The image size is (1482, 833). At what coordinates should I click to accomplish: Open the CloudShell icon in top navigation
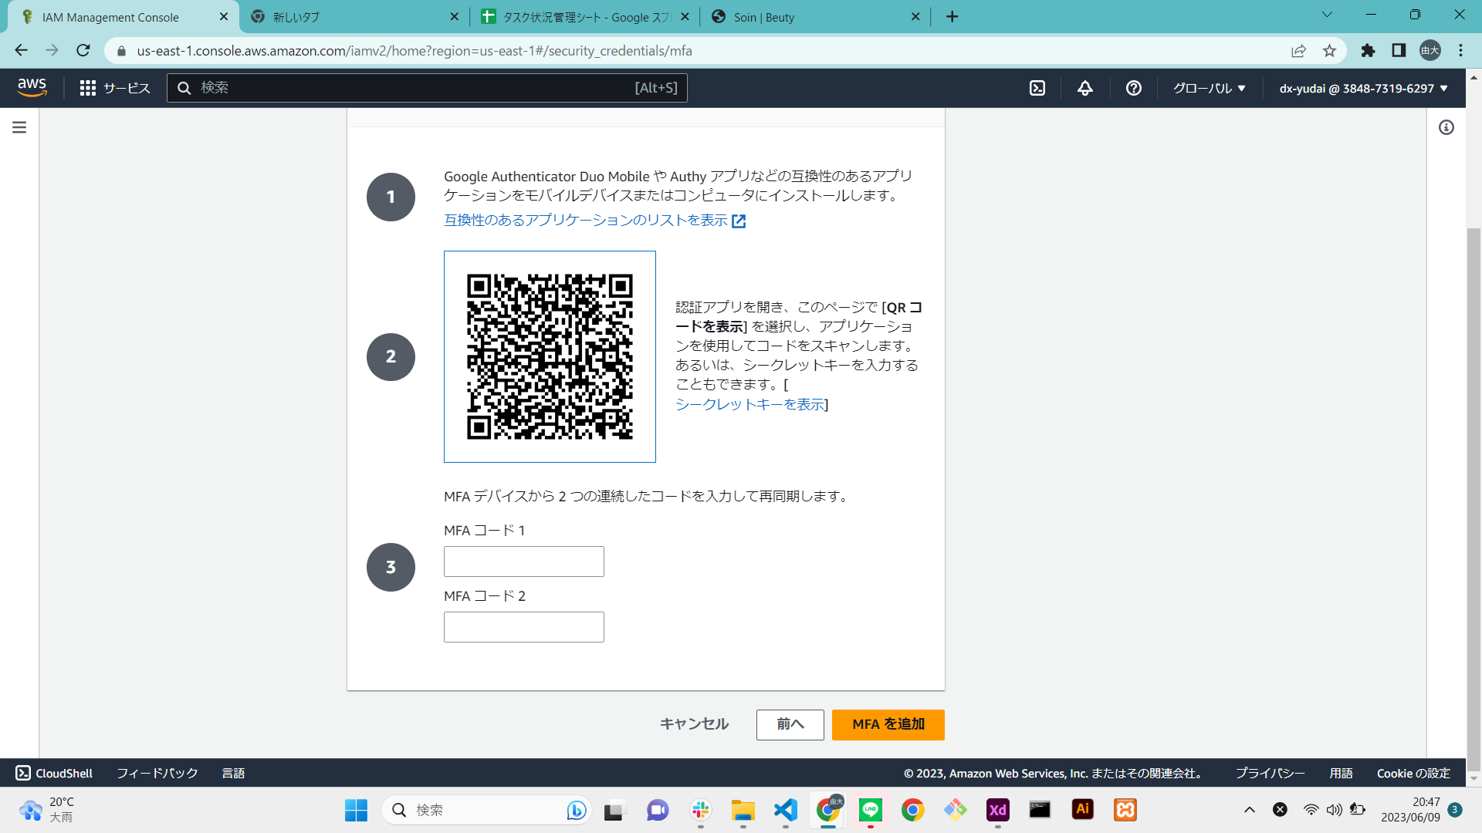1037,88
